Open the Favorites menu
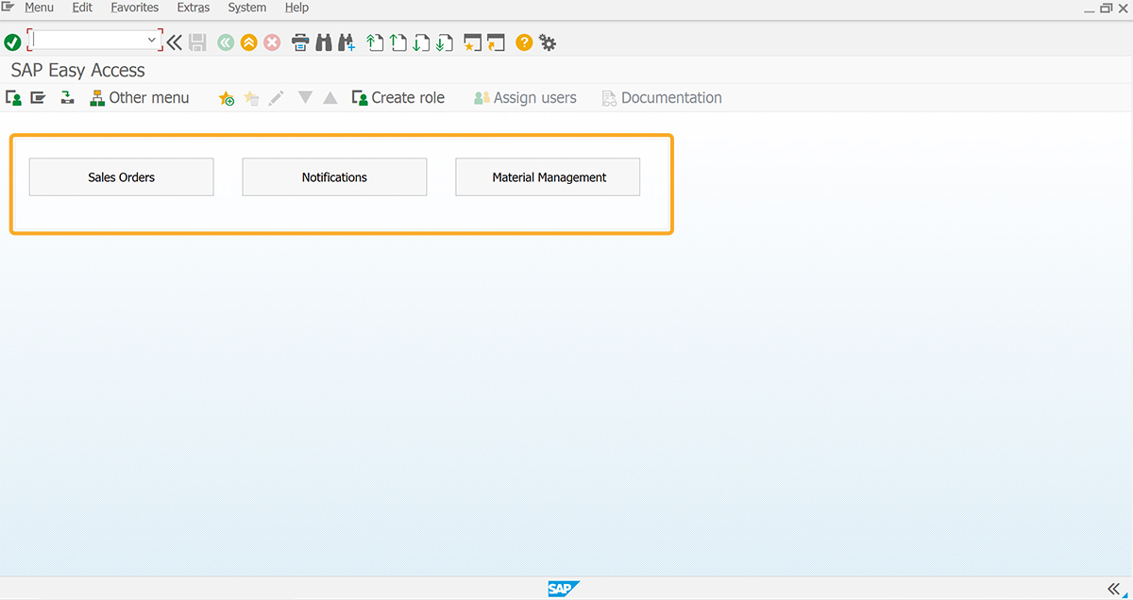This screenshot has height=600, width=1133. 135,8
